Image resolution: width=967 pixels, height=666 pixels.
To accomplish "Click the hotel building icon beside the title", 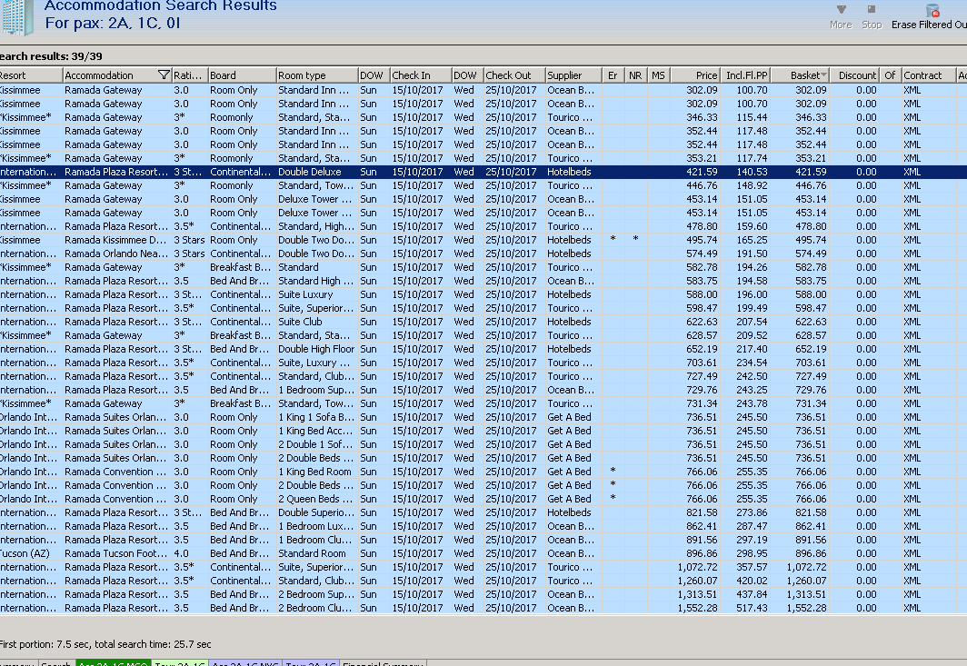I will (x=16, y=17).
